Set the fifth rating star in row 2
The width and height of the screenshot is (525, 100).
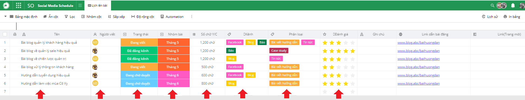pyautogui.click(x=353, y=51)
